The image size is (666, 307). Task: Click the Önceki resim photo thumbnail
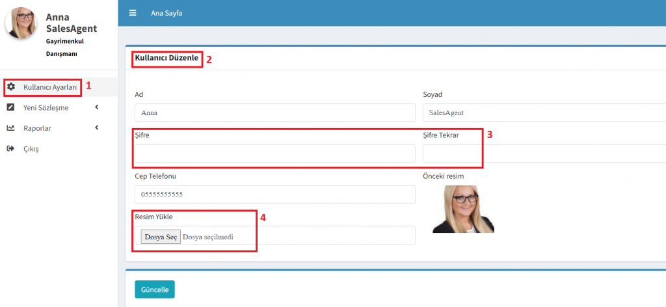point(463,209)
